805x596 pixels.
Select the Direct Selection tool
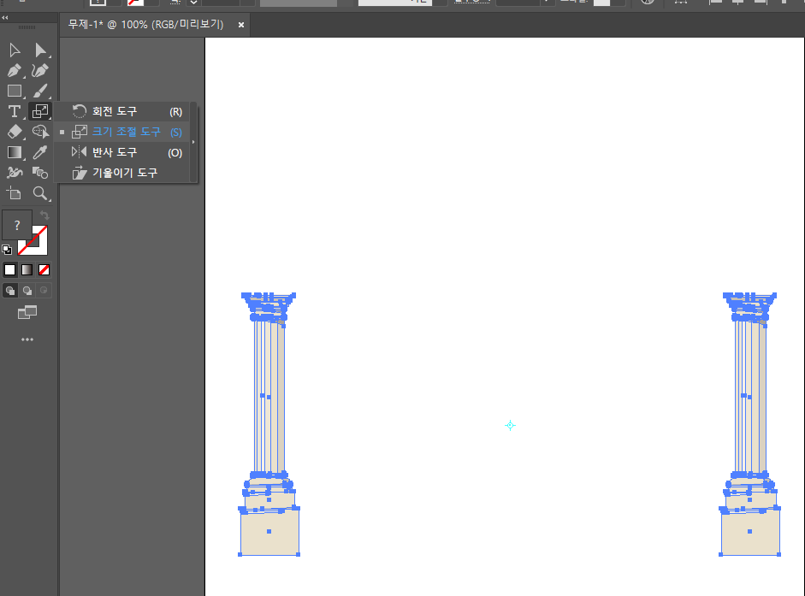click(40, 50)
